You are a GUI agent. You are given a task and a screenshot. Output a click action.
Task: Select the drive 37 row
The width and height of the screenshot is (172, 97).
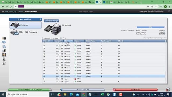(x=104, y=46)
